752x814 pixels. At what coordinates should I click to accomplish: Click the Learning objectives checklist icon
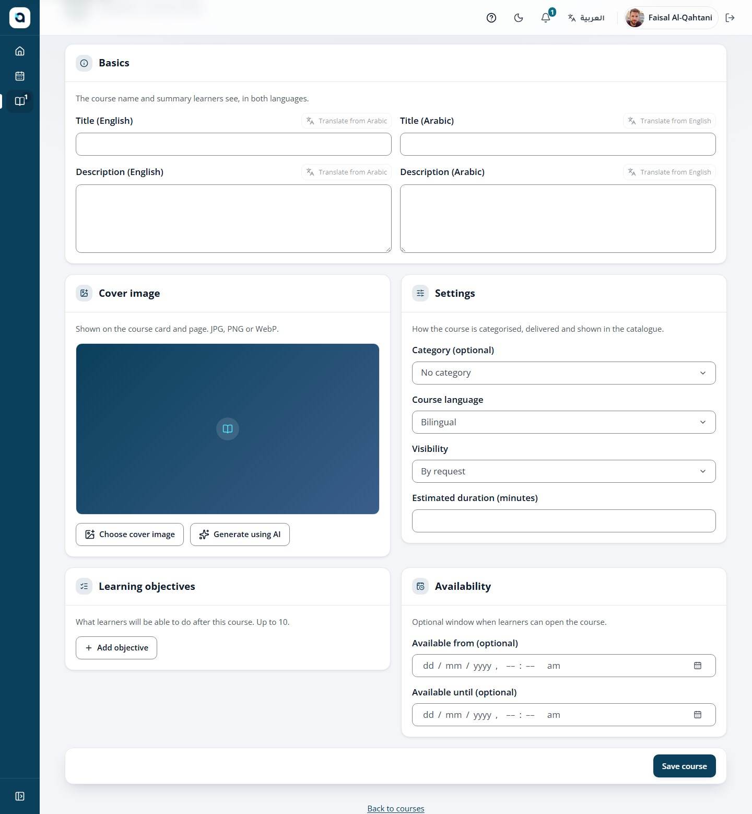point(84,586)
